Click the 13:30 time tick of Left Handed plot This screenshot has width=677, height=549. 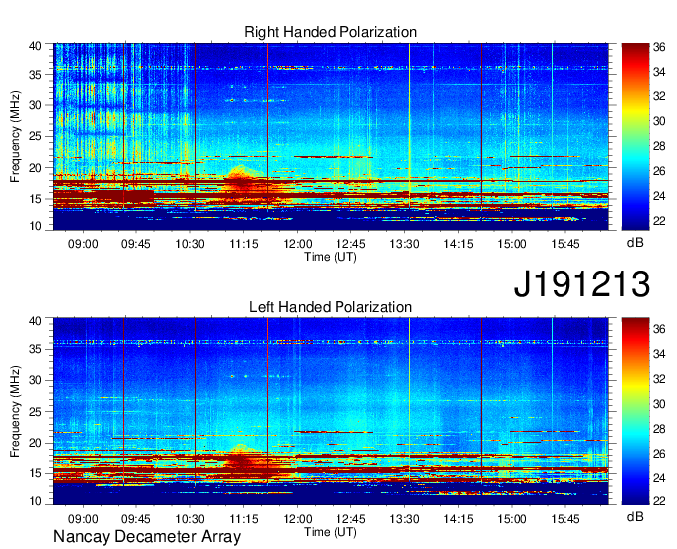pos(404,518)
